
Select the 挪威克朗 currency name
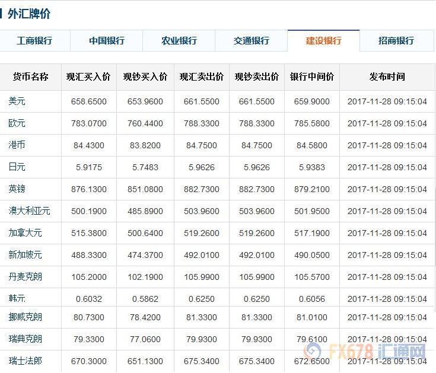(x=25, y=317)
